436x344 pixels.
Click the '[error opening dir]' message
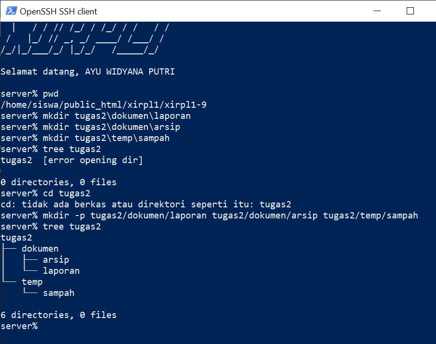click(93, 160)
